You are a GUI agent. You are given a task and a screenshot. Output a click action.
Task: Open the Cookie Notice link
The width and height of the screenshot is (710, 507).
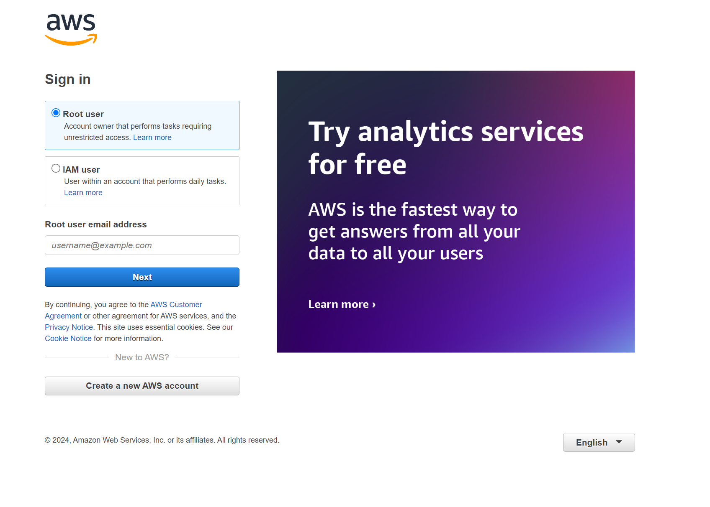click(x=68, y=339)
